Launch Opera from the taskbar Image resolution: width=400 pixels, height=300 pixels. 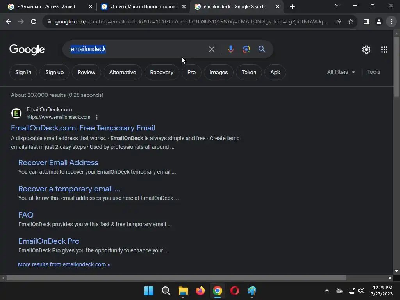(x=235, y=291)
